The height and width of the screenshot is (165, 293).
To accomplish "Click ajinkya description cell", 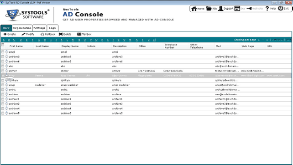I will tap(116, 80).
